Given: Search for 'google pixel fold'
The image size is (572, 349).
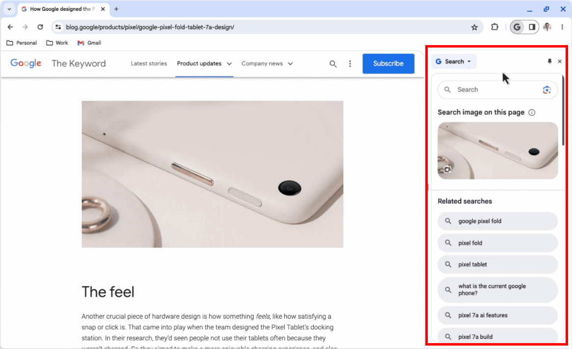Looking at the screenshot, I should (497, 221).
